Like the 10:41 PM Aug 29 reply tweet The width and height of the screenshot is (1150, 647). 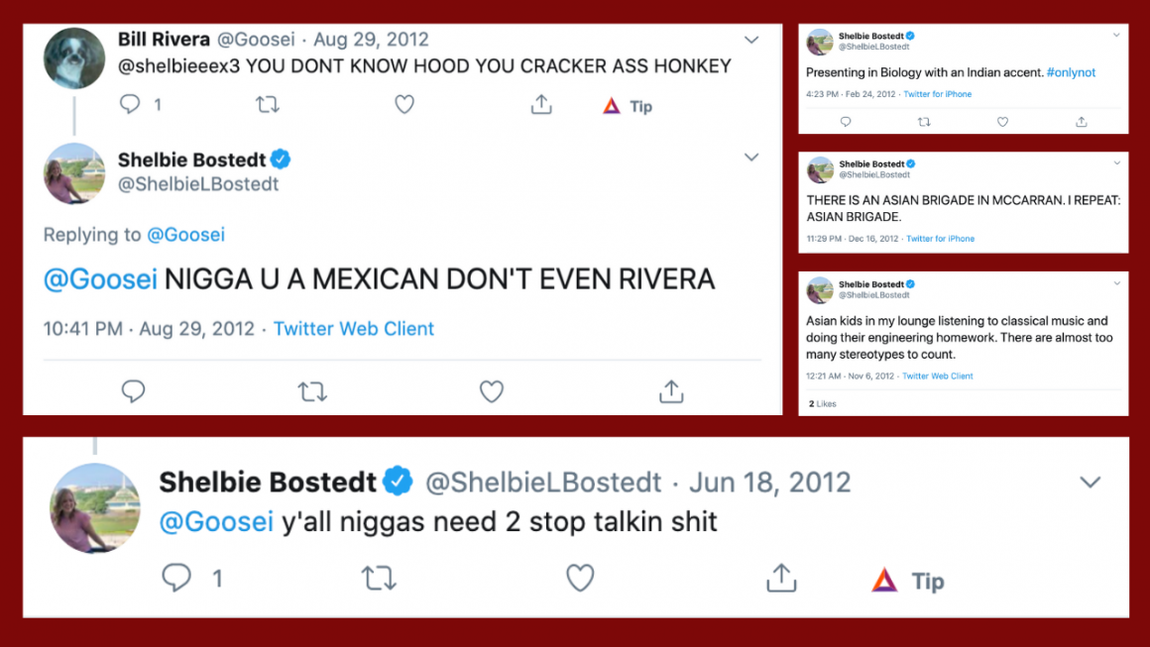click(x=492, y=391)
